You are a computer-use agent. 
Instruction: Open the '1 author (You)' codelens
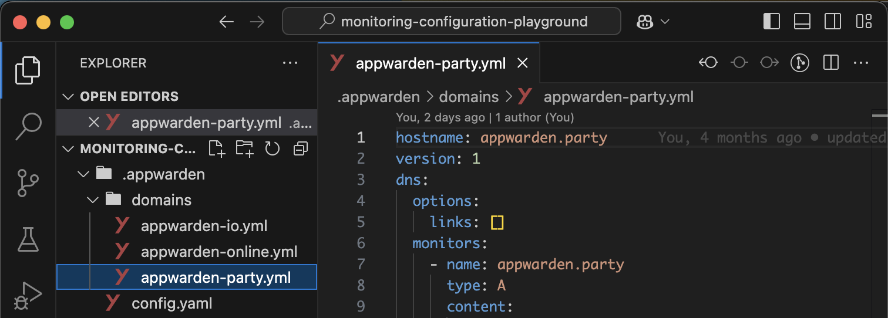[x=534, y=117]
